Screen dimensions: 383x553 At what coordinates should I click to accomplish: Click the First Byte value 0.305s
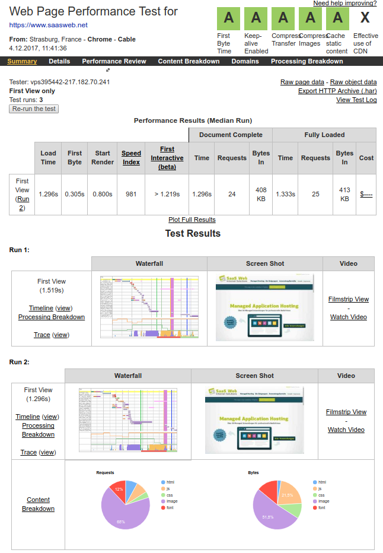click(x=75, y=195)
